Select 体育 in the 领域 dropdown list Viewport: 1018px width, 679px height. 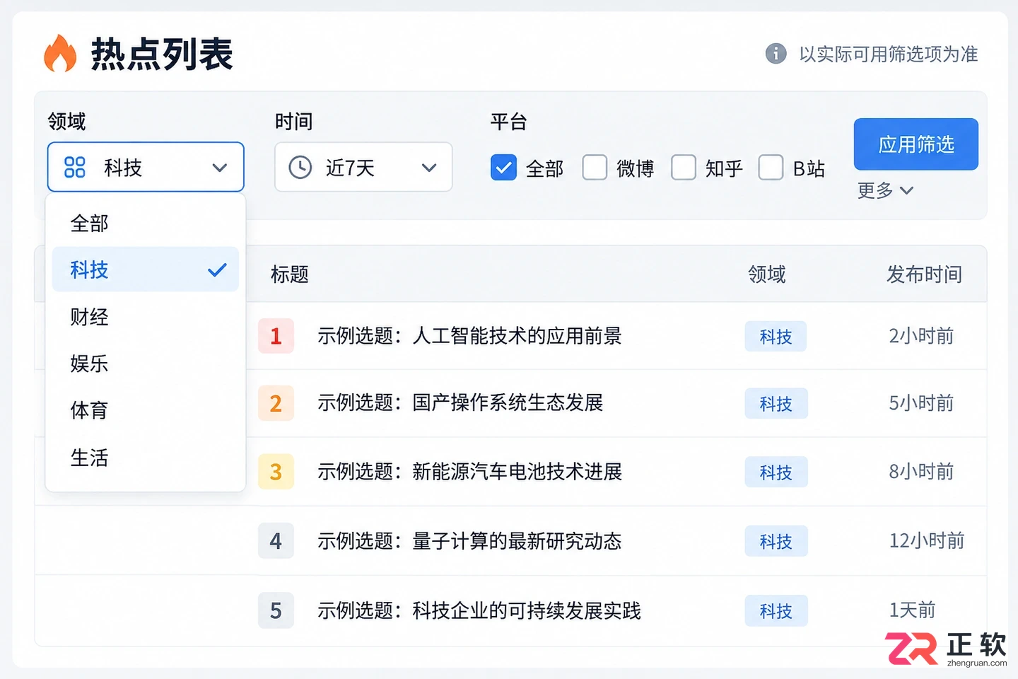[146, 410]
